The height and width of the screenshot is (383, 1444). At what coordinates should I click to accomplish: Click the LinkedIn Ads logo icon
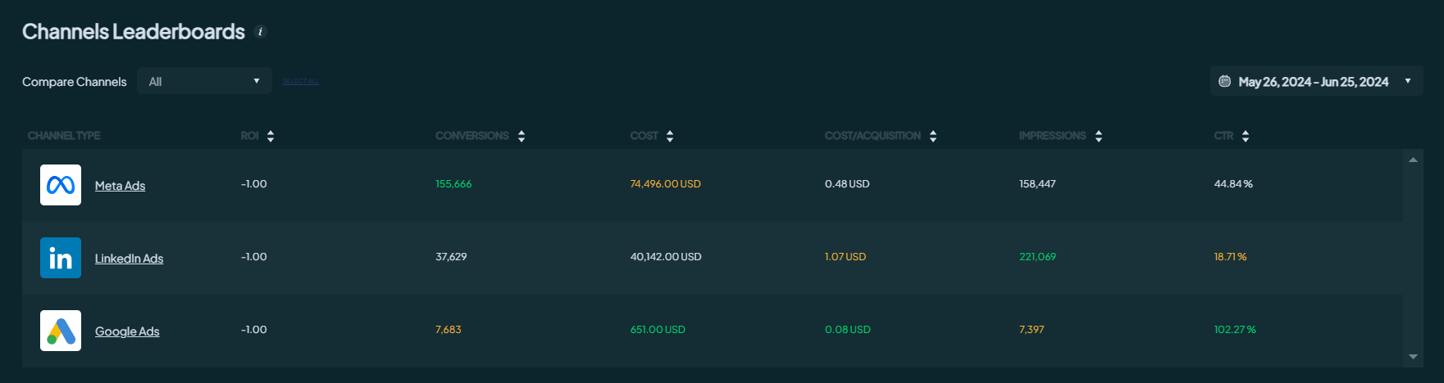pyautogui.click(x=61, y=258)
